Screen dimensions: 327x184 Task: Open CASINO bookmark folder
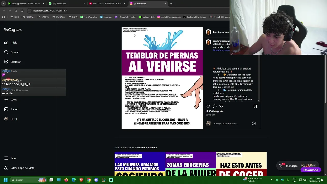tap(43, 17)
